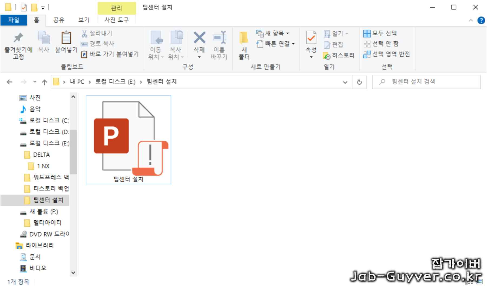Click 로컬 디스크 (E:) breadcrumb

(x=115, y=82)
